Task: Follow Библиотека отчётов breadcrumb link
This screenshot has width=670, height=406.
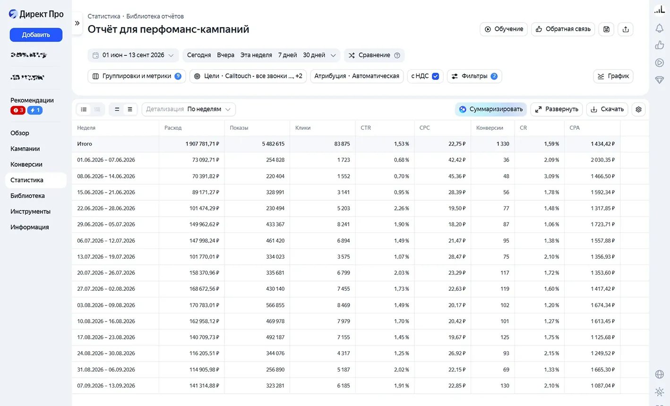Action: (x=155, y=17)
